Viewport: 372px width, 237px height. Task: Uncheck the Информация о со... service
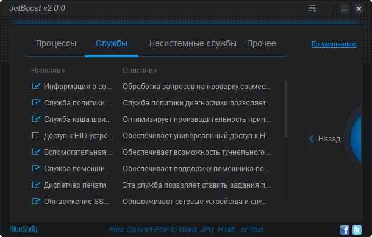tap(36, 86)
